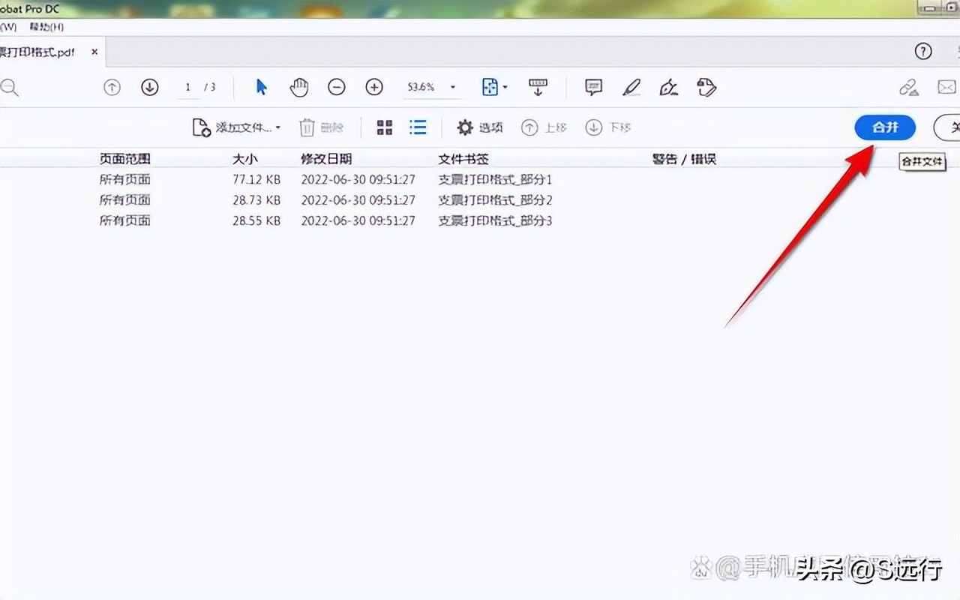Click the 77.12 KB size cell
Image resolution: width=960 pixels, height=600 pixels.
(x=256, y=179)
